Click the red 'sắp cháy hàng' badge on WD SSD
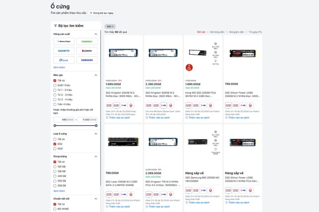319x212 pixels. coord(189,68)
